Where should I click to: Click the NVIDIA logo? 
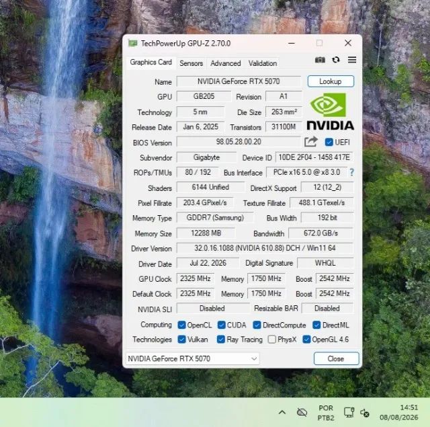pos(330,111)
